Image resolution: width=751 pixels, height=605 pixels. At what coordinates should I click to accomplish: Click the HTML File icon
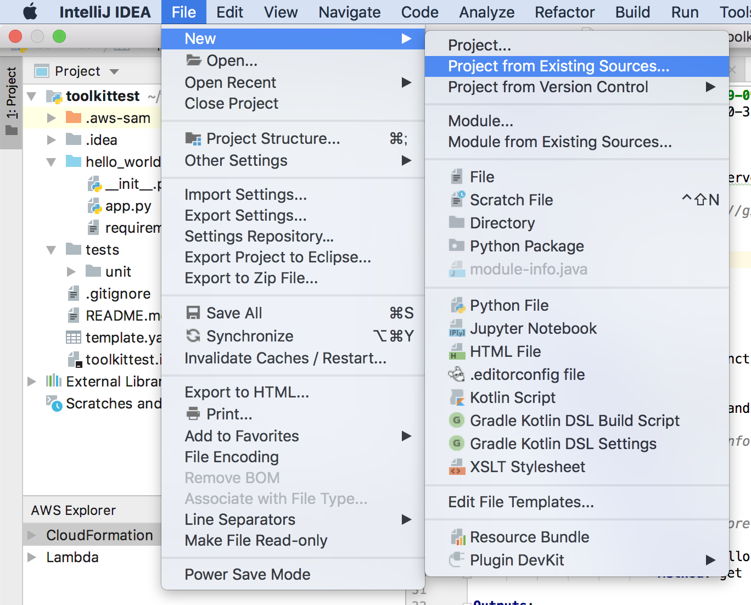click(x=457, y=351)
